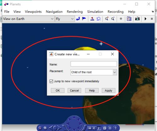Open the Viewpoints menu
The image size is (157, 131).
33,12
